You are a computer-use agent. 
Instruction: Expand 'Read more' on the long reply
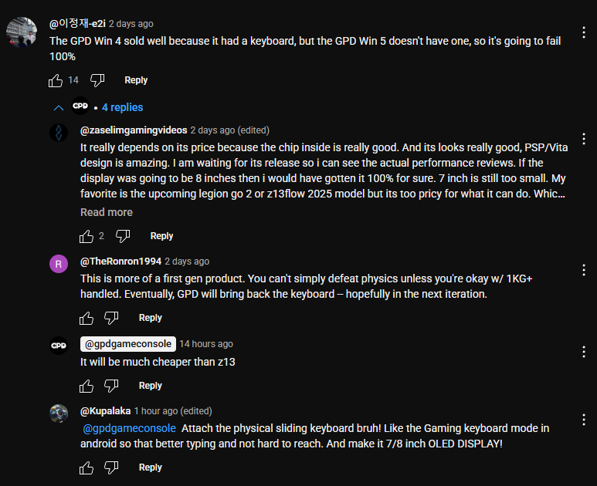107,212
